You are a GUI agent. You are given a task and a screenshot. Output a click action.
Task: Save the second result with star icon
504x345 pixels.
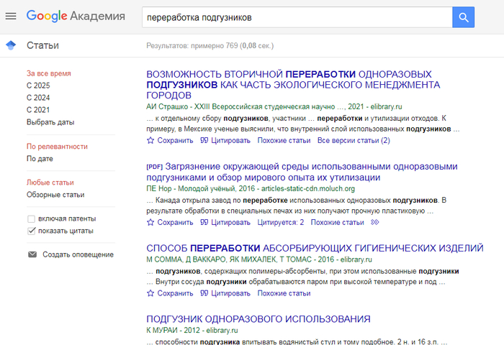[x=150, y=223]
